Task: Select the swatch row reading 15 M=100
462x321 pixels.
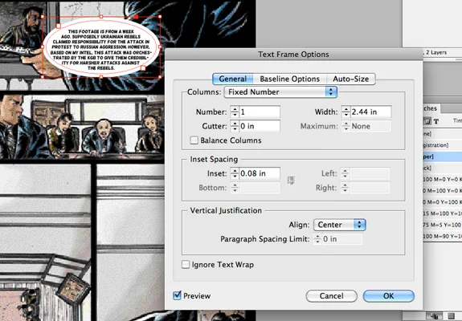Action: click(443, 213)
